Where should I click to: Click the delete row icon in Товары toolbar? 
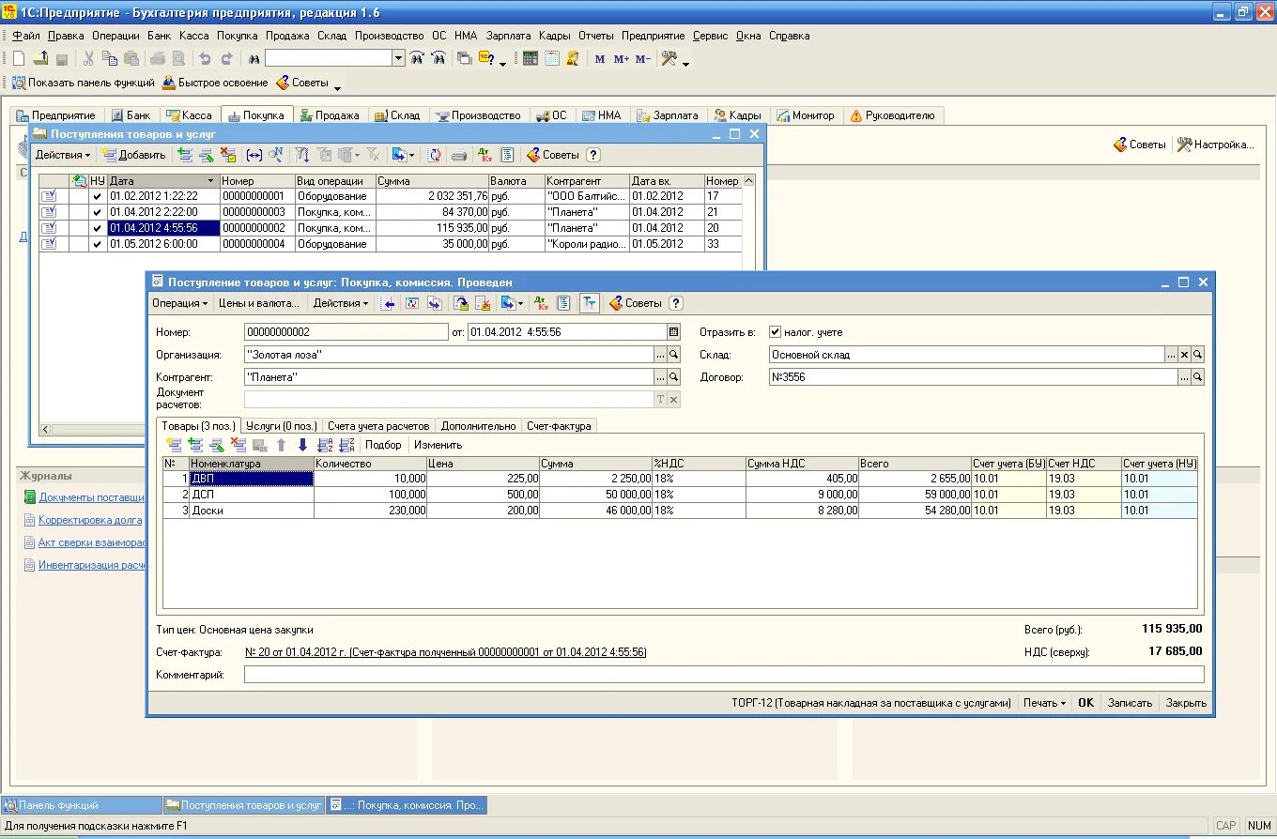coord(238,445)
